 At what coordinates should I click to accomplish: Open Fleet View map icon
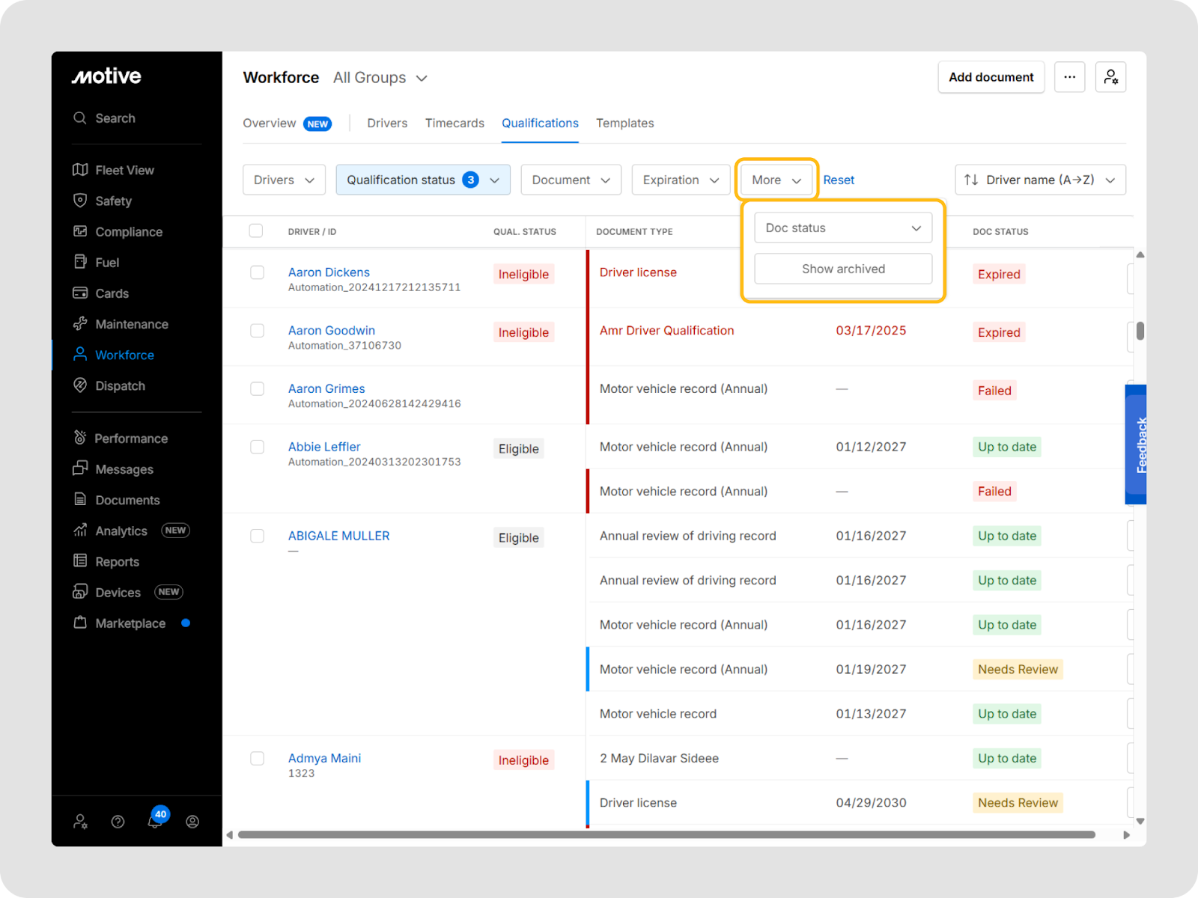point(80,170)
